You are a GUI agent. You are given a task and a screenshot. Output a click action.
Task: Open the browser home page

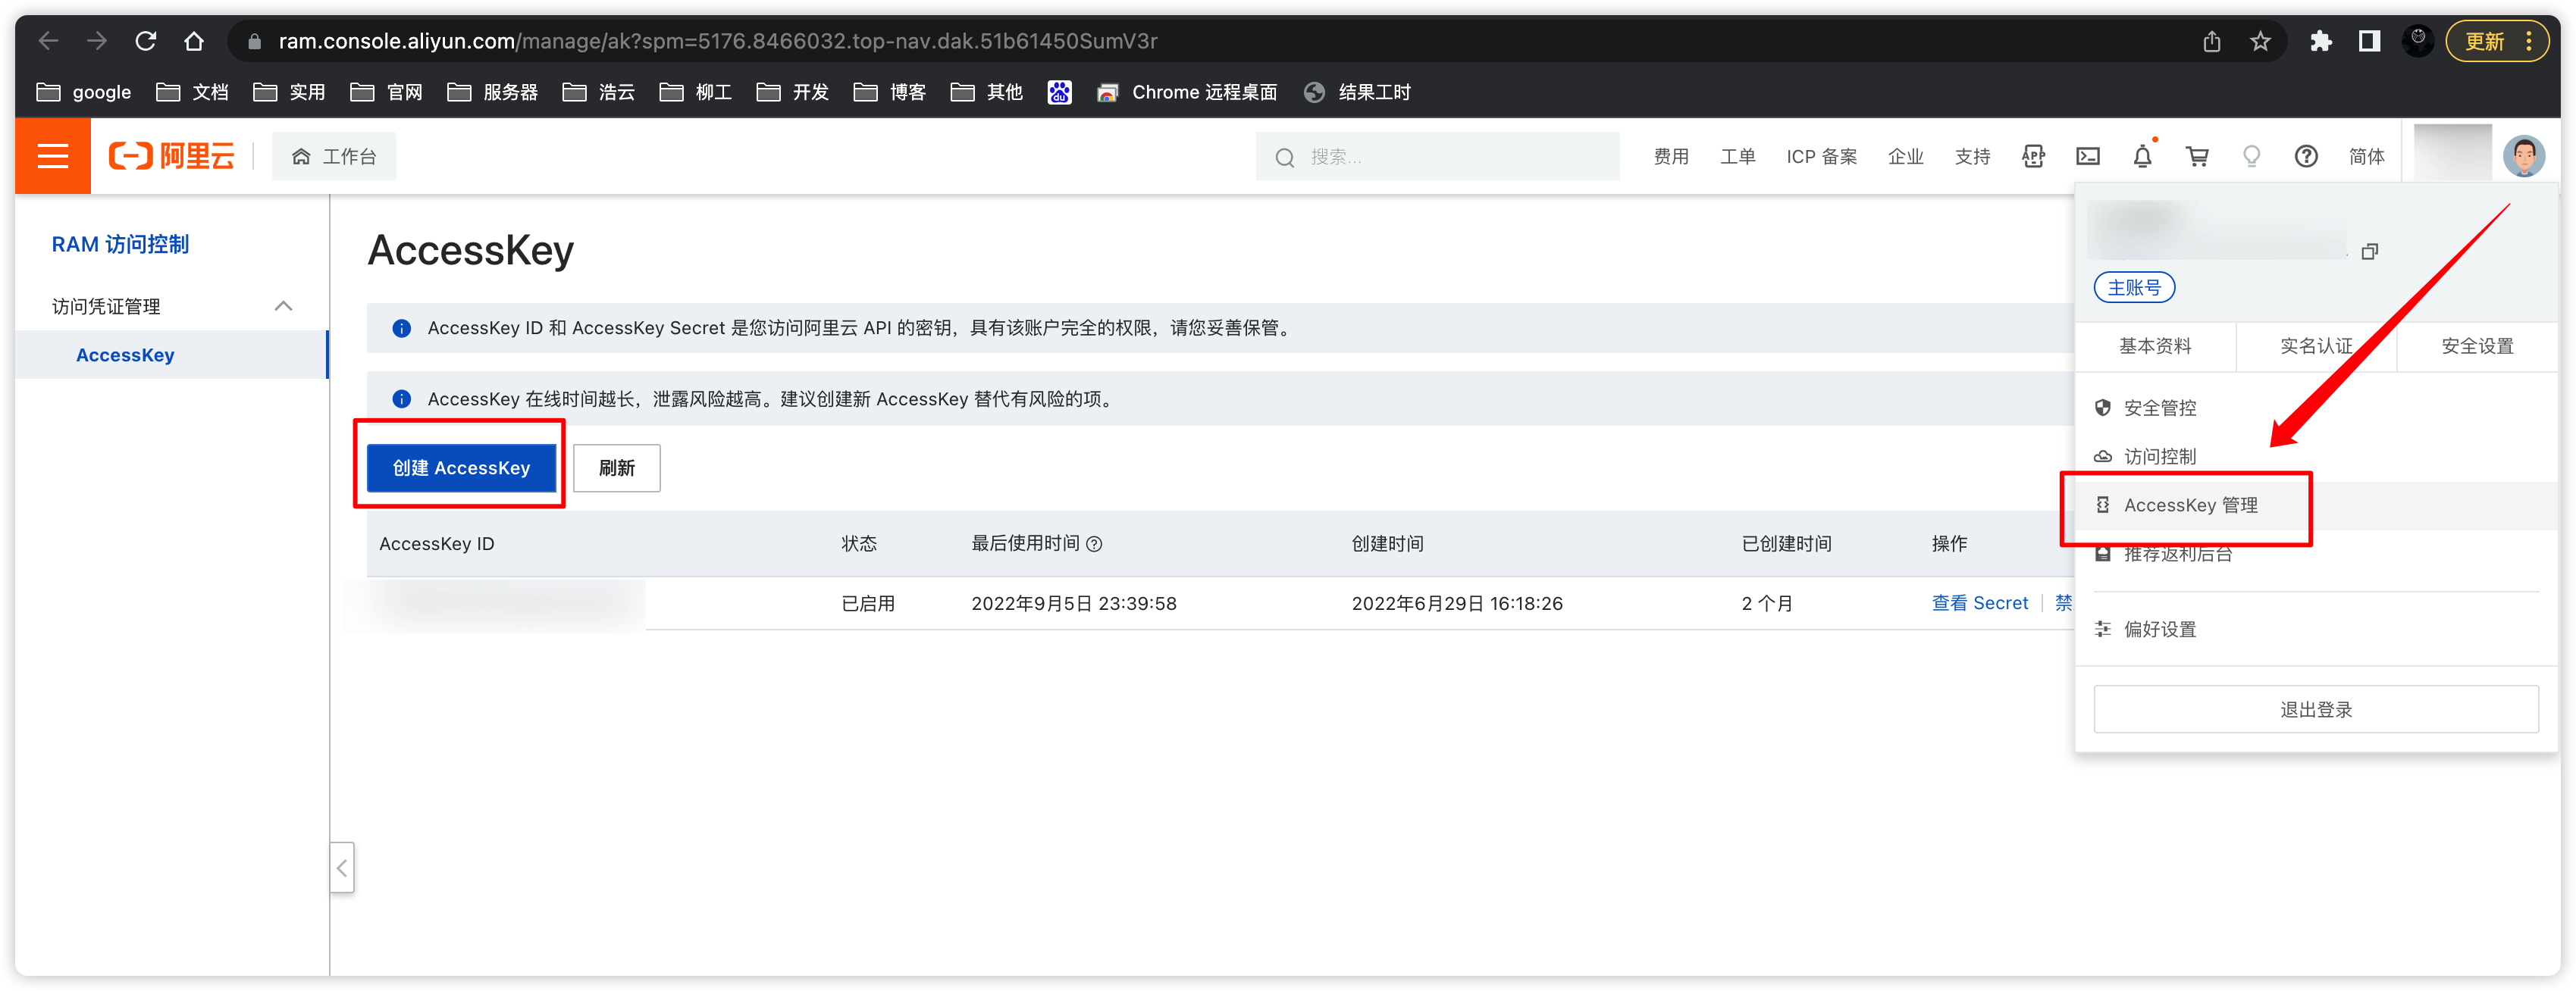[x=194, y=41]
